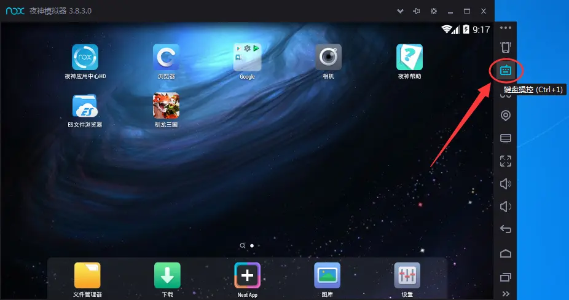This screenshot has width=569, height=300.
Task: Raise volume with the upper speaker icon
Action: [x=506, y=184]
